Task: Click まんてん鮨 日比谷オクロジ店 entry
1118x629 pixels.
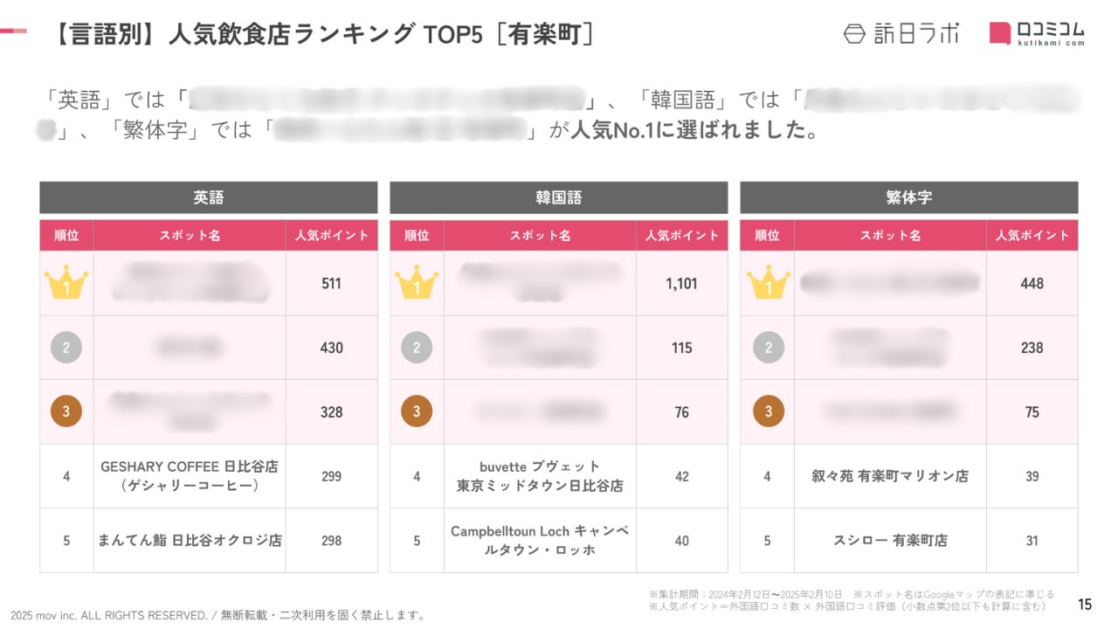Action: pos(190,541)
